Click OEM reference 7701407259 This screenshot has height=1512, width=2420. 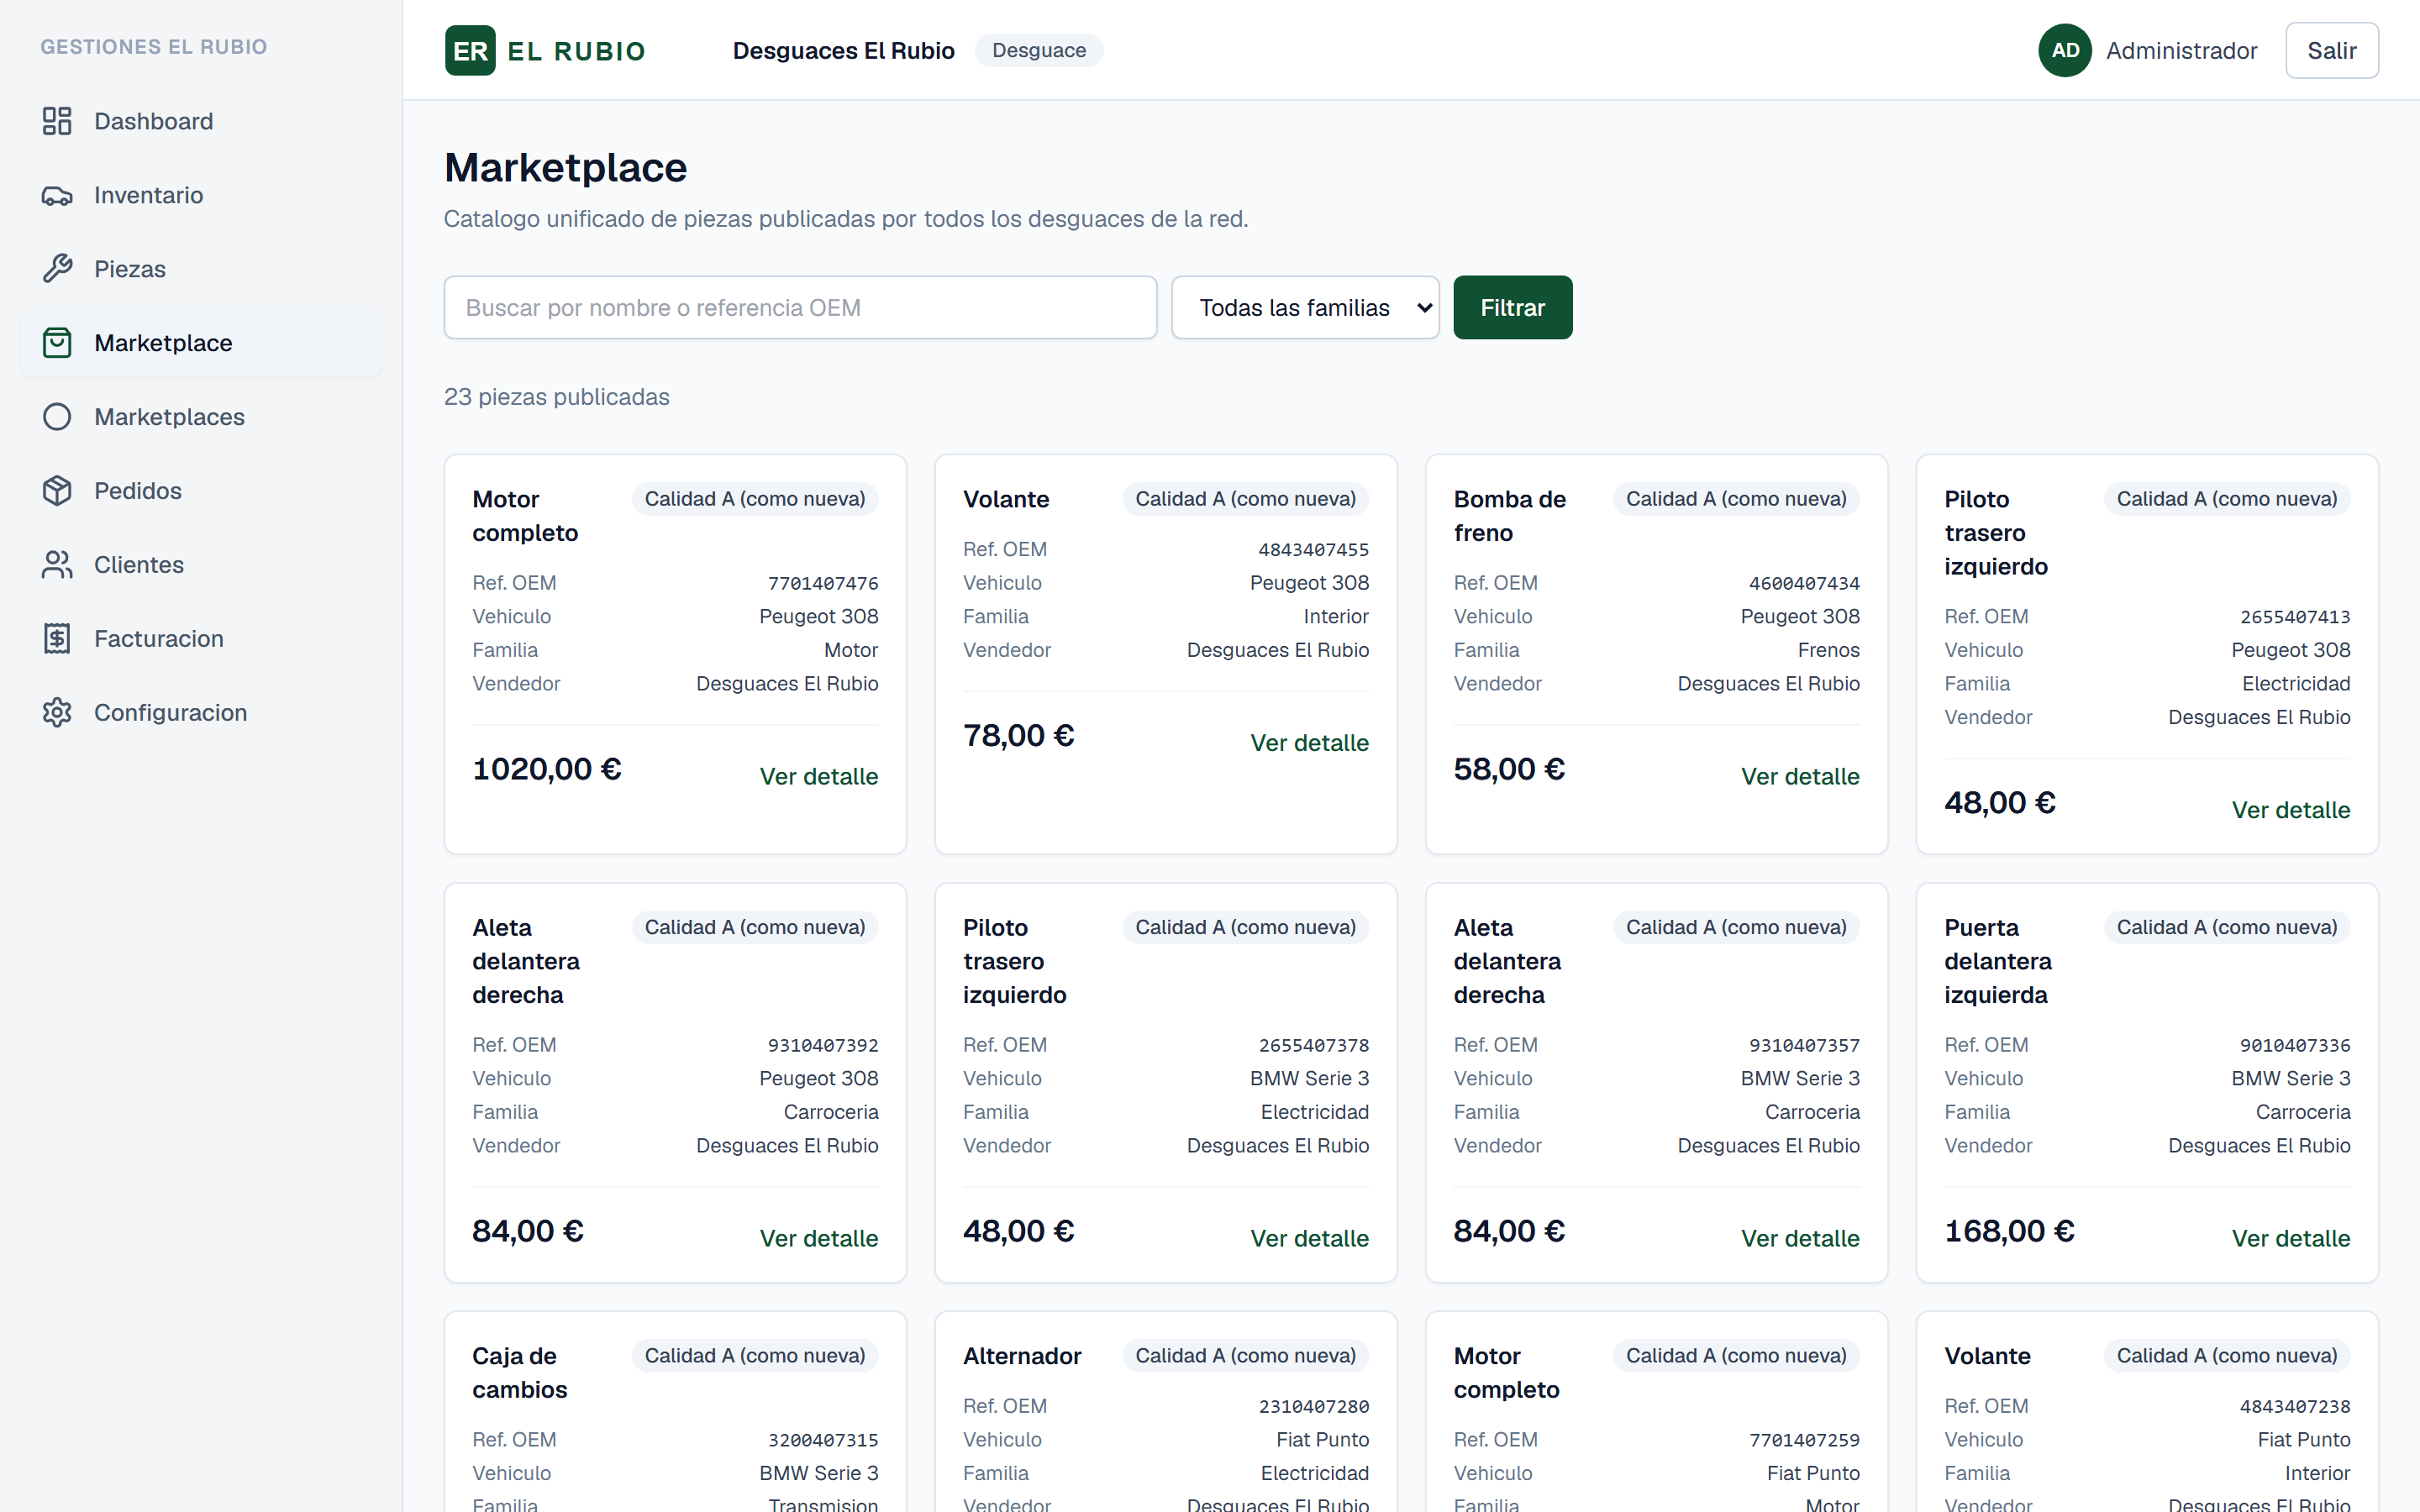pyautogui.click(x=1804, y=1440)
